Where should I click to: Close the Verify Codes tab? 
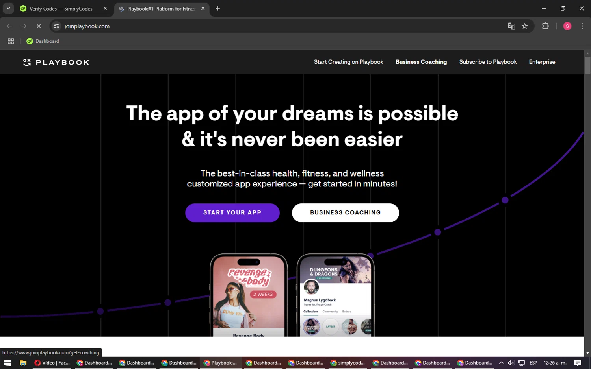tap(105, 9)
